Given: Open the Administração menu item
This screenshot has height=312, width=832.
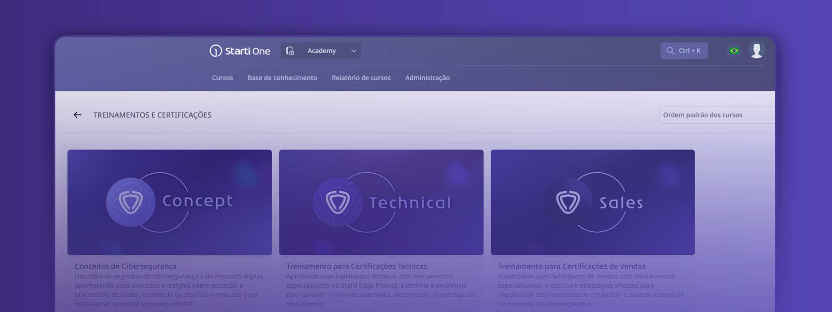Looking at the screenshot, I should 427,78.
